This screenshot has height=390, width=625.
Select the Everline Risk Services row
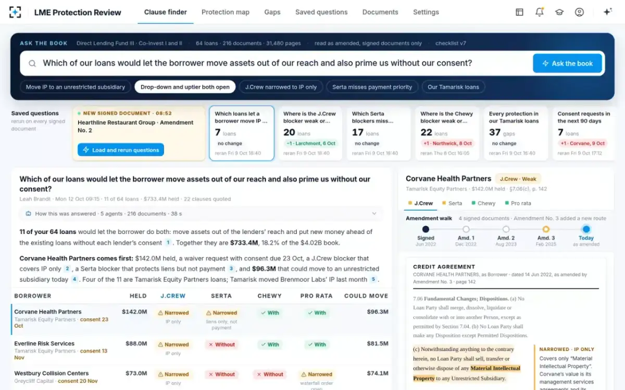point(201,350)
